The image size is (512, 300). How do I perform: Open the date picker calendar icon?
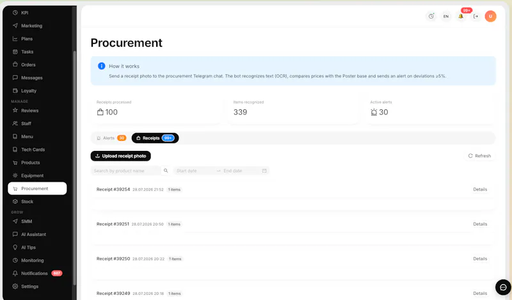click(264, 171)
